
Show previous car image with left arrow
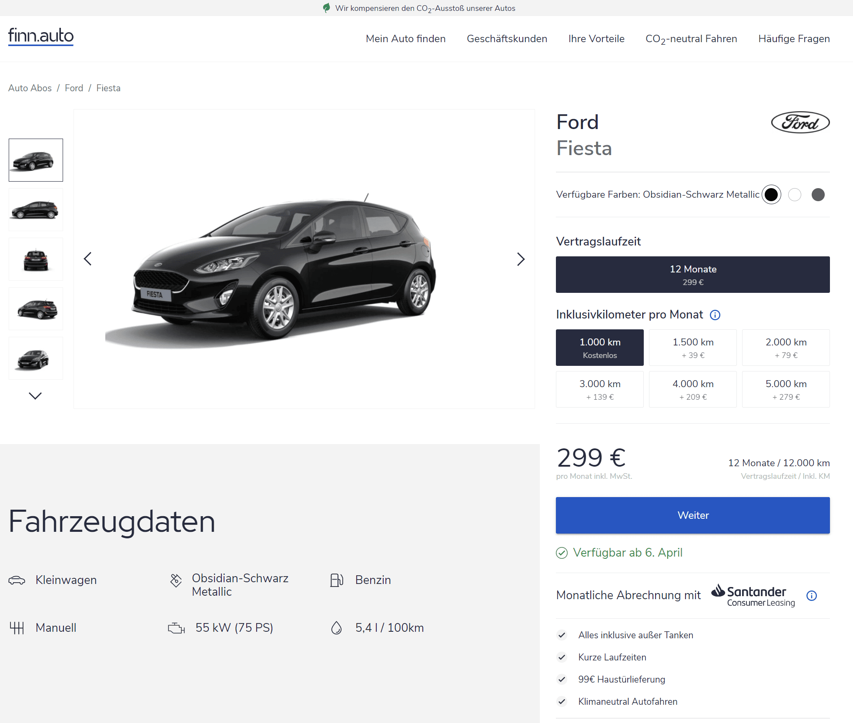tap(87, 259)
